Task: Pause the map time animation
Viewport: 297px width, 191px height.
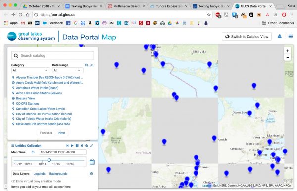Action: [77, 146]
